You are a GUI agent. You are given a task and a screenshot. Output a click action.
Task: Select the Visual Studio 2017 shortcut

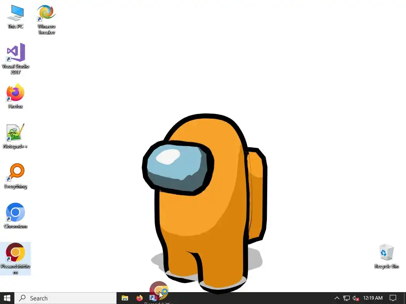click(15, 59)
